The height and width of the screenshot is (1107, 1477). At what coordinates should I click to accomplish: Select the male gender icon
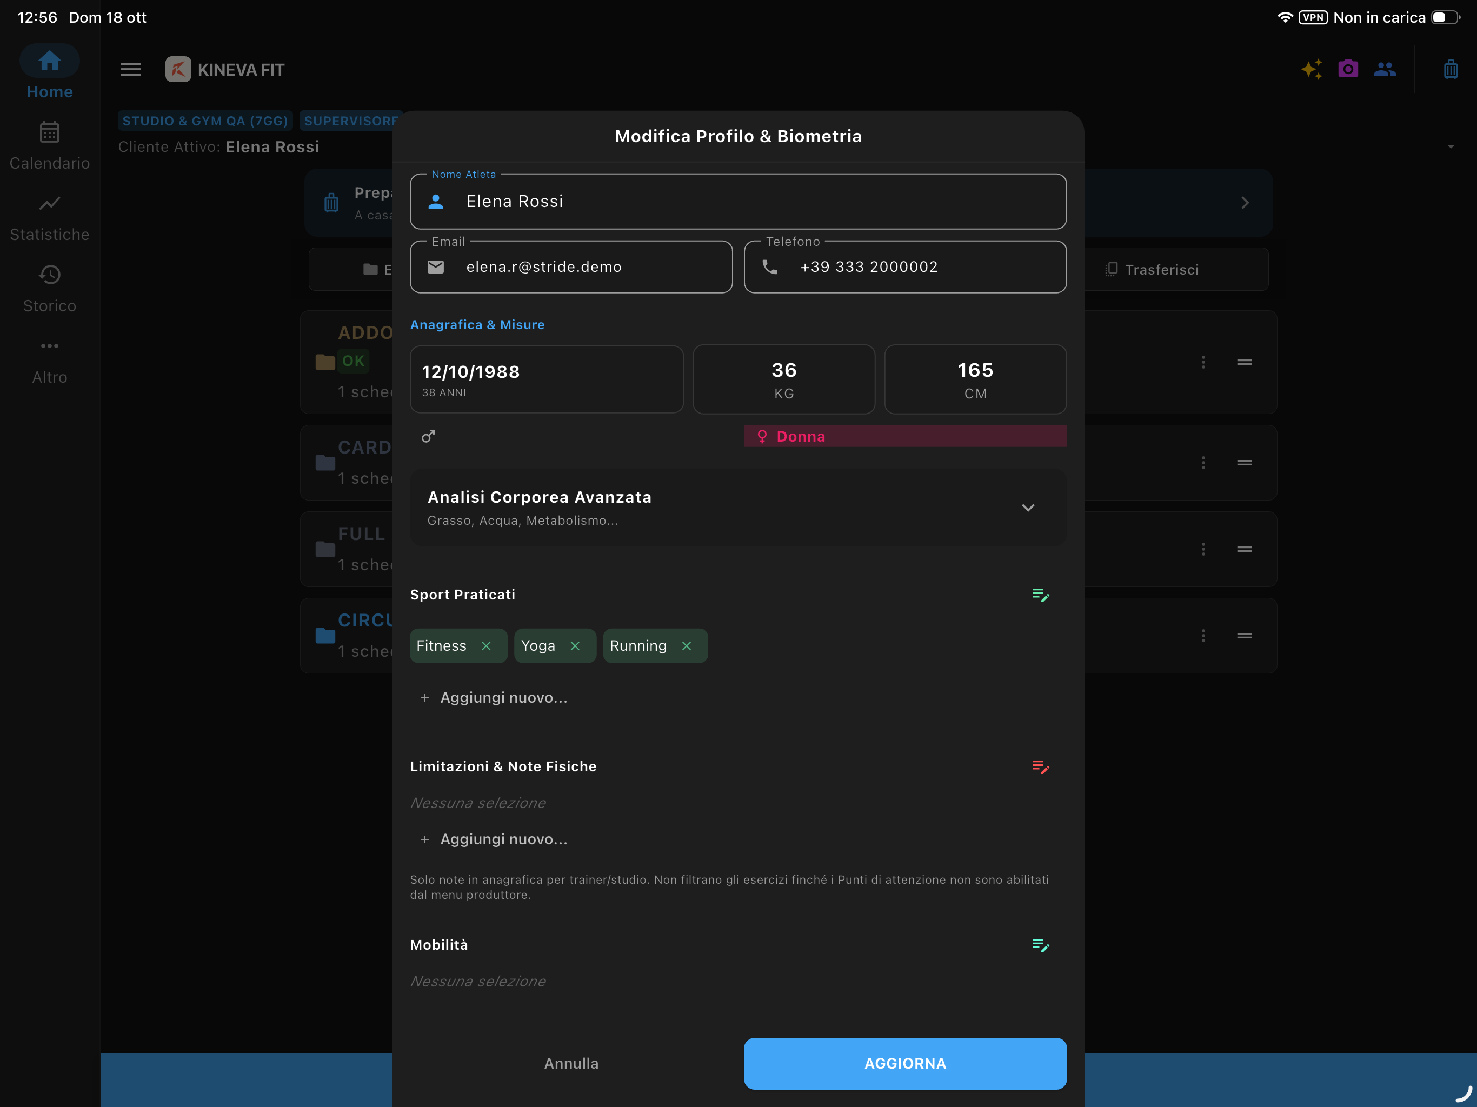point(428,436)
